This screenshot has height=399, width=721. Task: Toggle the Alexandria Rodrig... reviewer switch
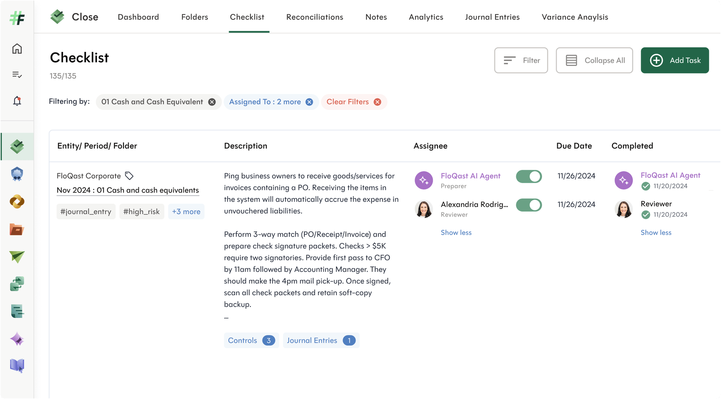click(529, 205)
